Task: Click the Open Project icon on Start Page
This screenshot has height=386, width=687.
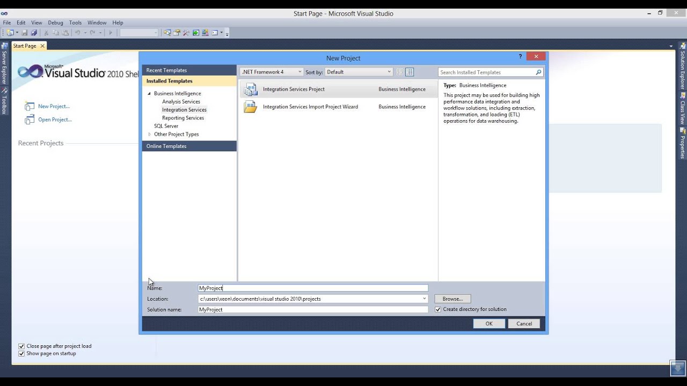Action: coord(30,120)
